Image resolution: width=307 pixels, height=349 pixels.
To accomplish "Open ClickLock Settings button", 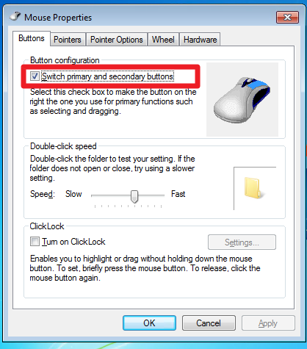I will coord(242,242).
